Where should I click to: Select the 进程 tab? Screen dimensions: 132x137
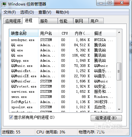[x=31, y=20]
